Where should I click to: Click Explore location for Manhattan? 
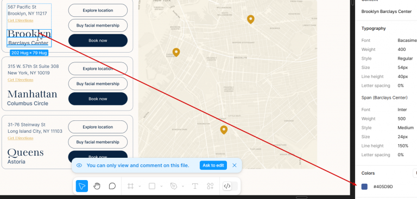click(x=98, y=68)
